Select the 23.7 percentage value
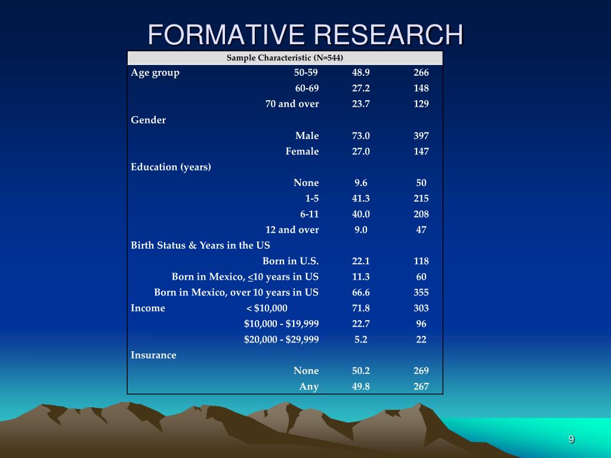The width and height of the screenshot is (611, 458). 361,104
